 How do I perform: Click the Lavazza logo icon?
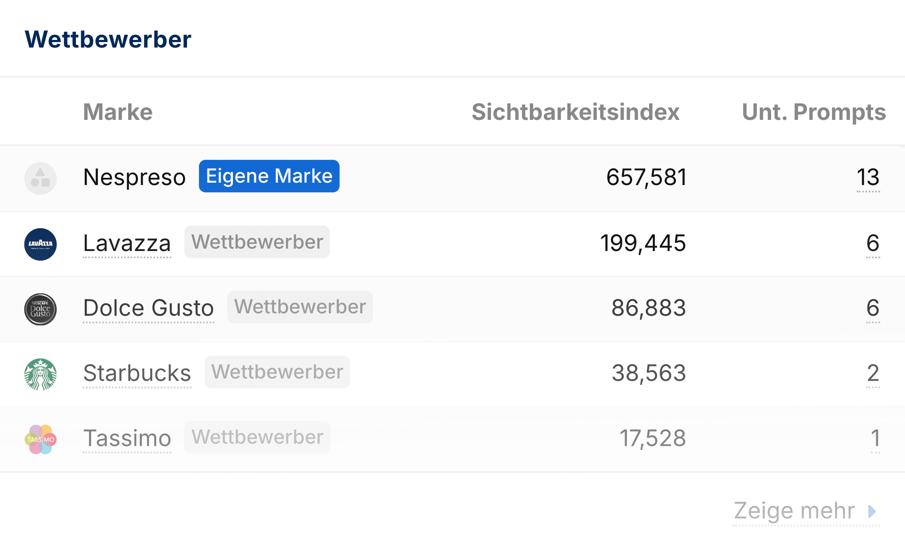click(x=40, y=244)
